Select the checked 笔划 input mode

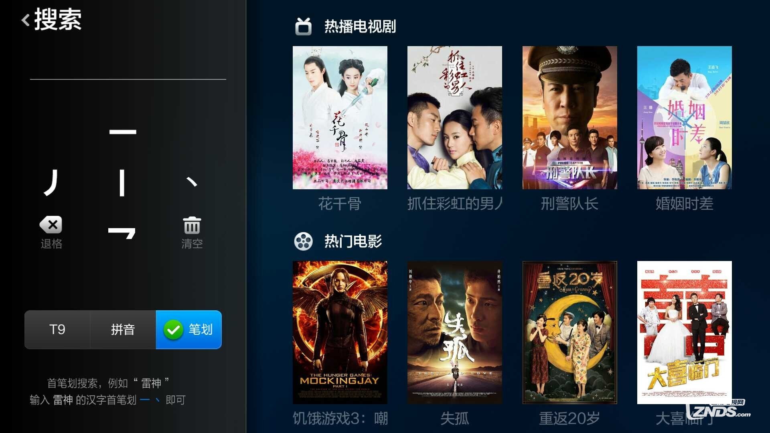coord(188,330)
